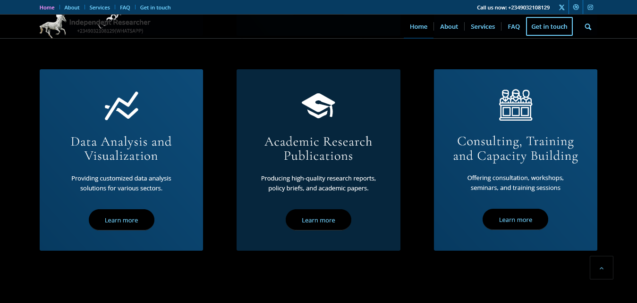
Task: Learn more about Data Analysis and Visualization
Action: [121, 220]
